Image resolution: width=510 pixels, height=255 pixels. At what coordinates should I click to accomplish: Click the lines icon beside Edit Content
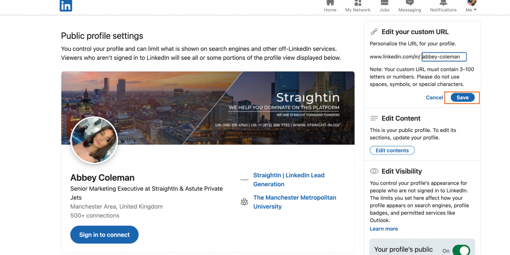click(x=374, y=118)
